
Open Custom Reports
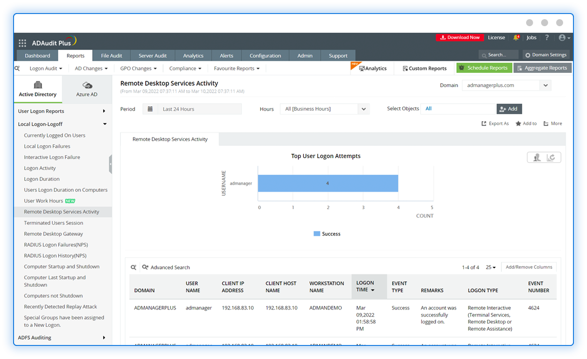coord(425,68)
